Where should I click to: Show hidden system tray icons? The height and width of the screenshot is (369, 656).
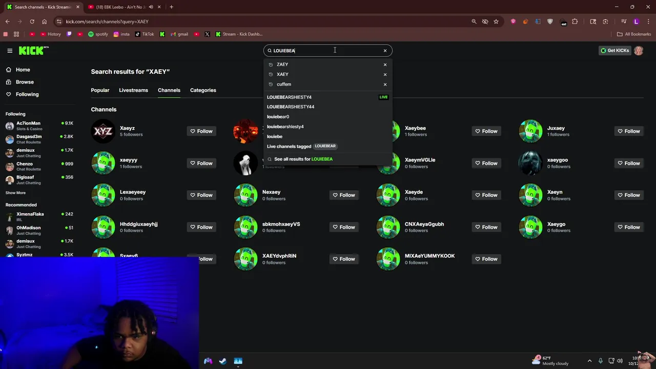[589, 361]
